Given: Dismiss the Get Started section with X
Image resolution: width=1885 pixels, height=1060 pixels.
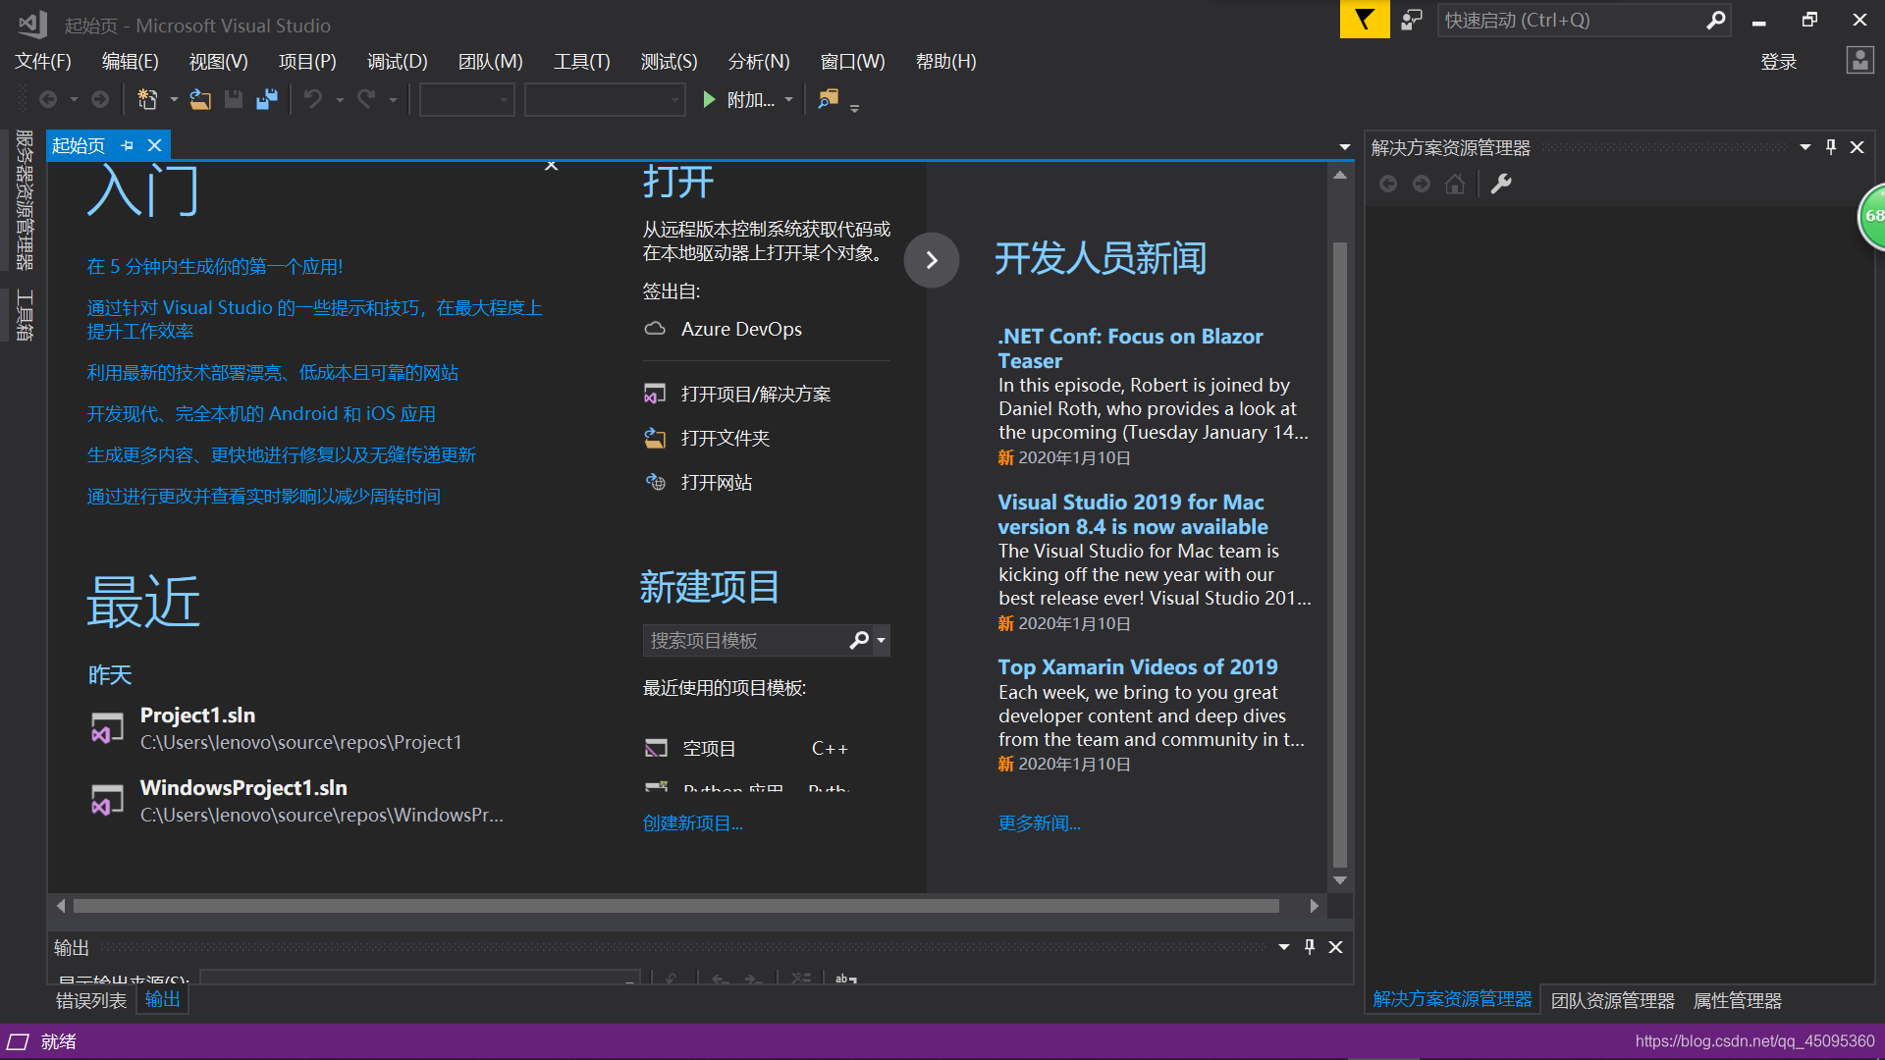Looking at the screenshot, I should point(552,165).
